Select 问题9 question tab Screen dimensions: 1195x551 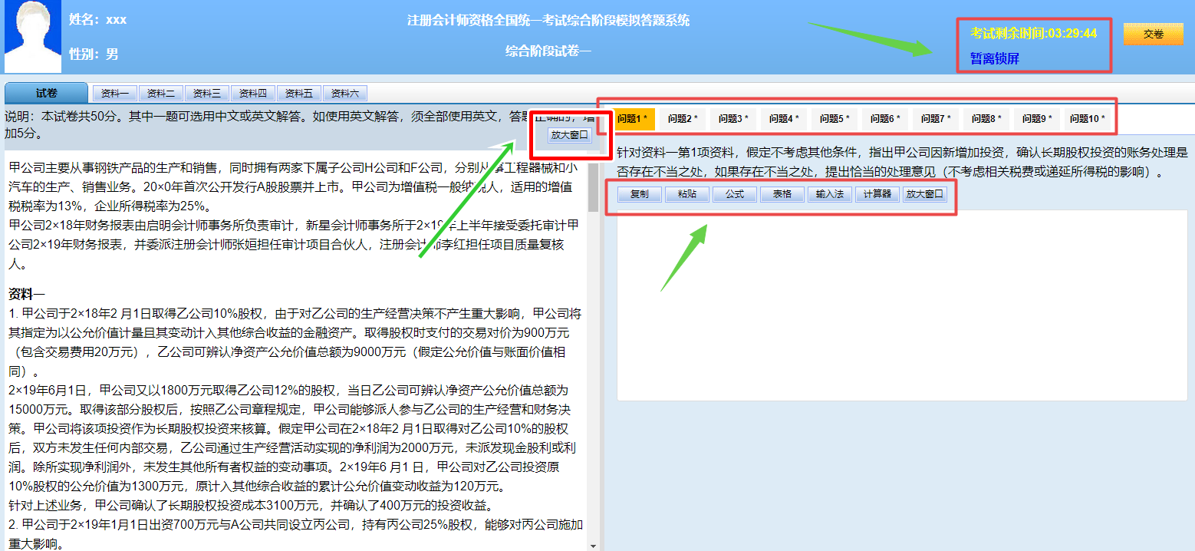tap(1038, 119)
